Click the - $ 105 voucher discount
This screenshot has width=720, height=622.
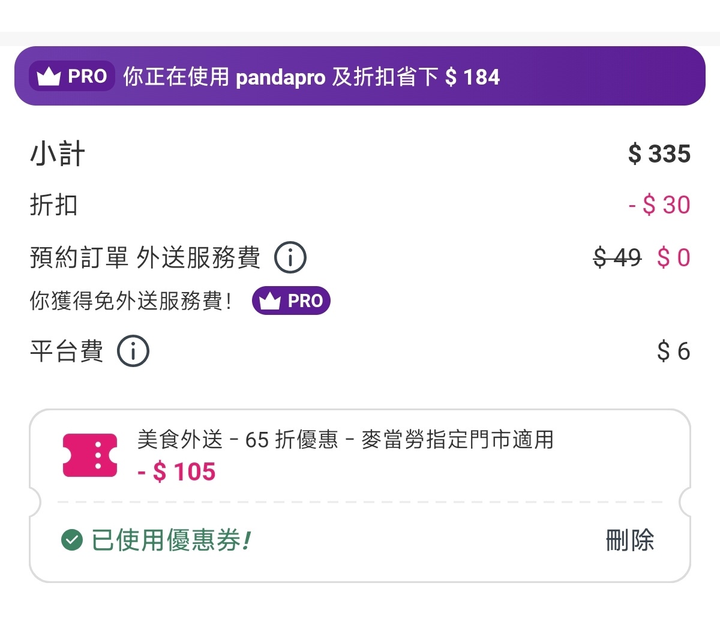point(176,472)
